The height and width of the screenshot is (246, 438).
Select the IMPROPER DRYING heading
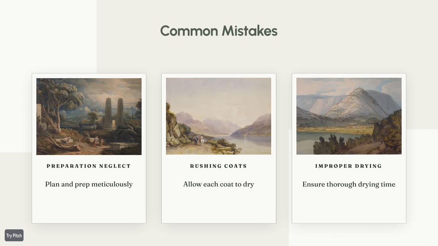pyautogui.click(x=349, y=166)
